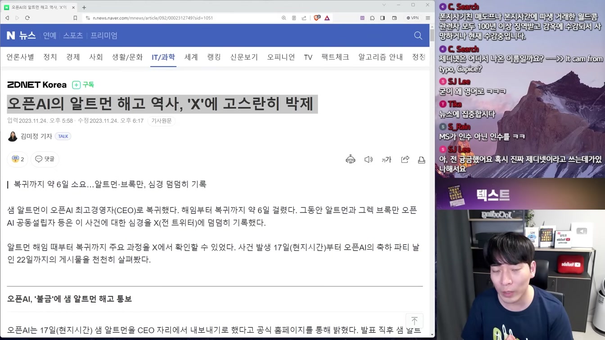Go back with the browser back arrow

point(7,18)
